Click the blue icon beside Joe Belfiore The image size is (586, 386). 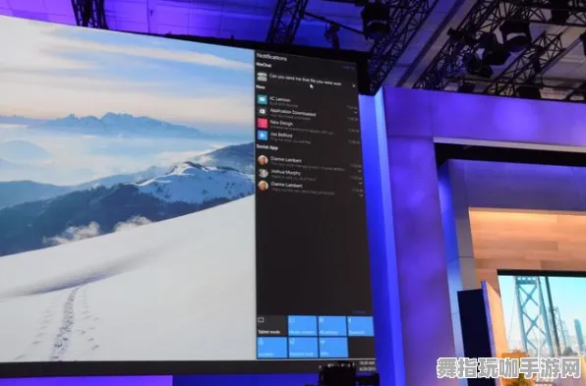tap(263, 135)
